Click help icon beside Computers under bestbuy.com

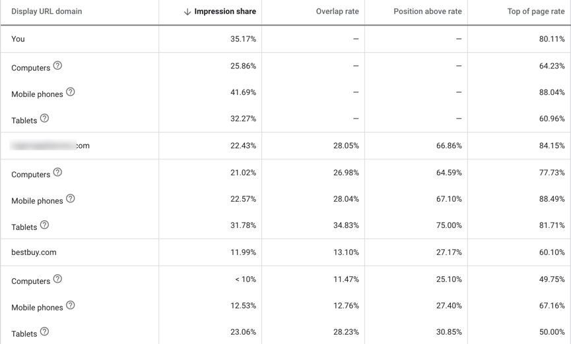(x=57, y=279)
